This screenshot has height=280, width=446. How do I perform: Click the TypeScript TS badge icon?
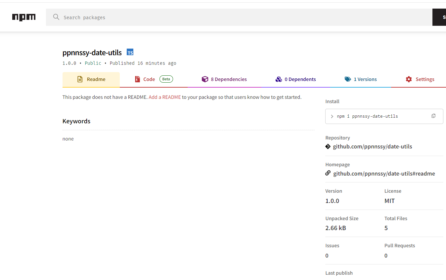point(130,53)
